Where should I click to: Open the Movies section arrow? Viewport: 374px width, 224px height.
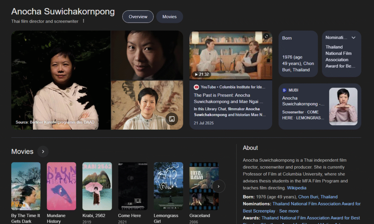pyautogui.click(x=43, y=152)
